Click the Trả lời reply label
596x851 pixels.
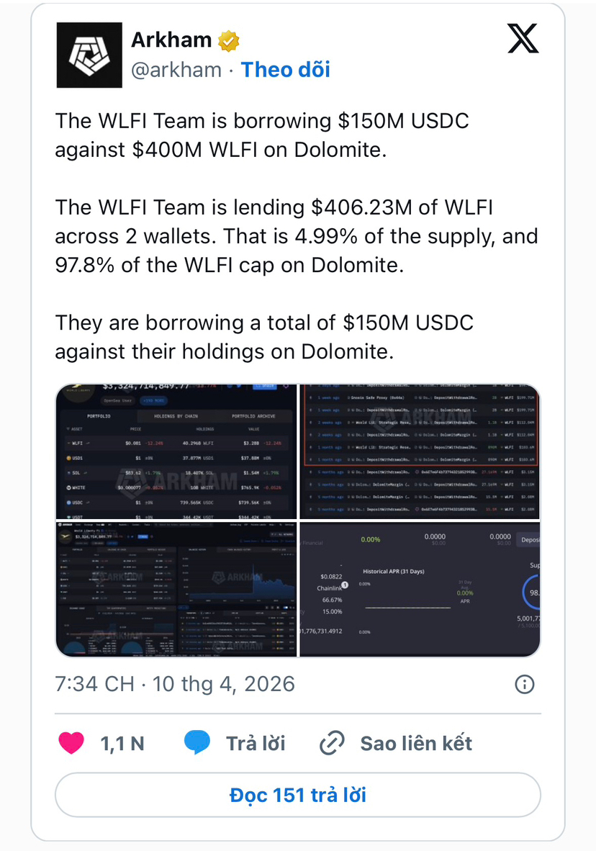coord(256,743)
